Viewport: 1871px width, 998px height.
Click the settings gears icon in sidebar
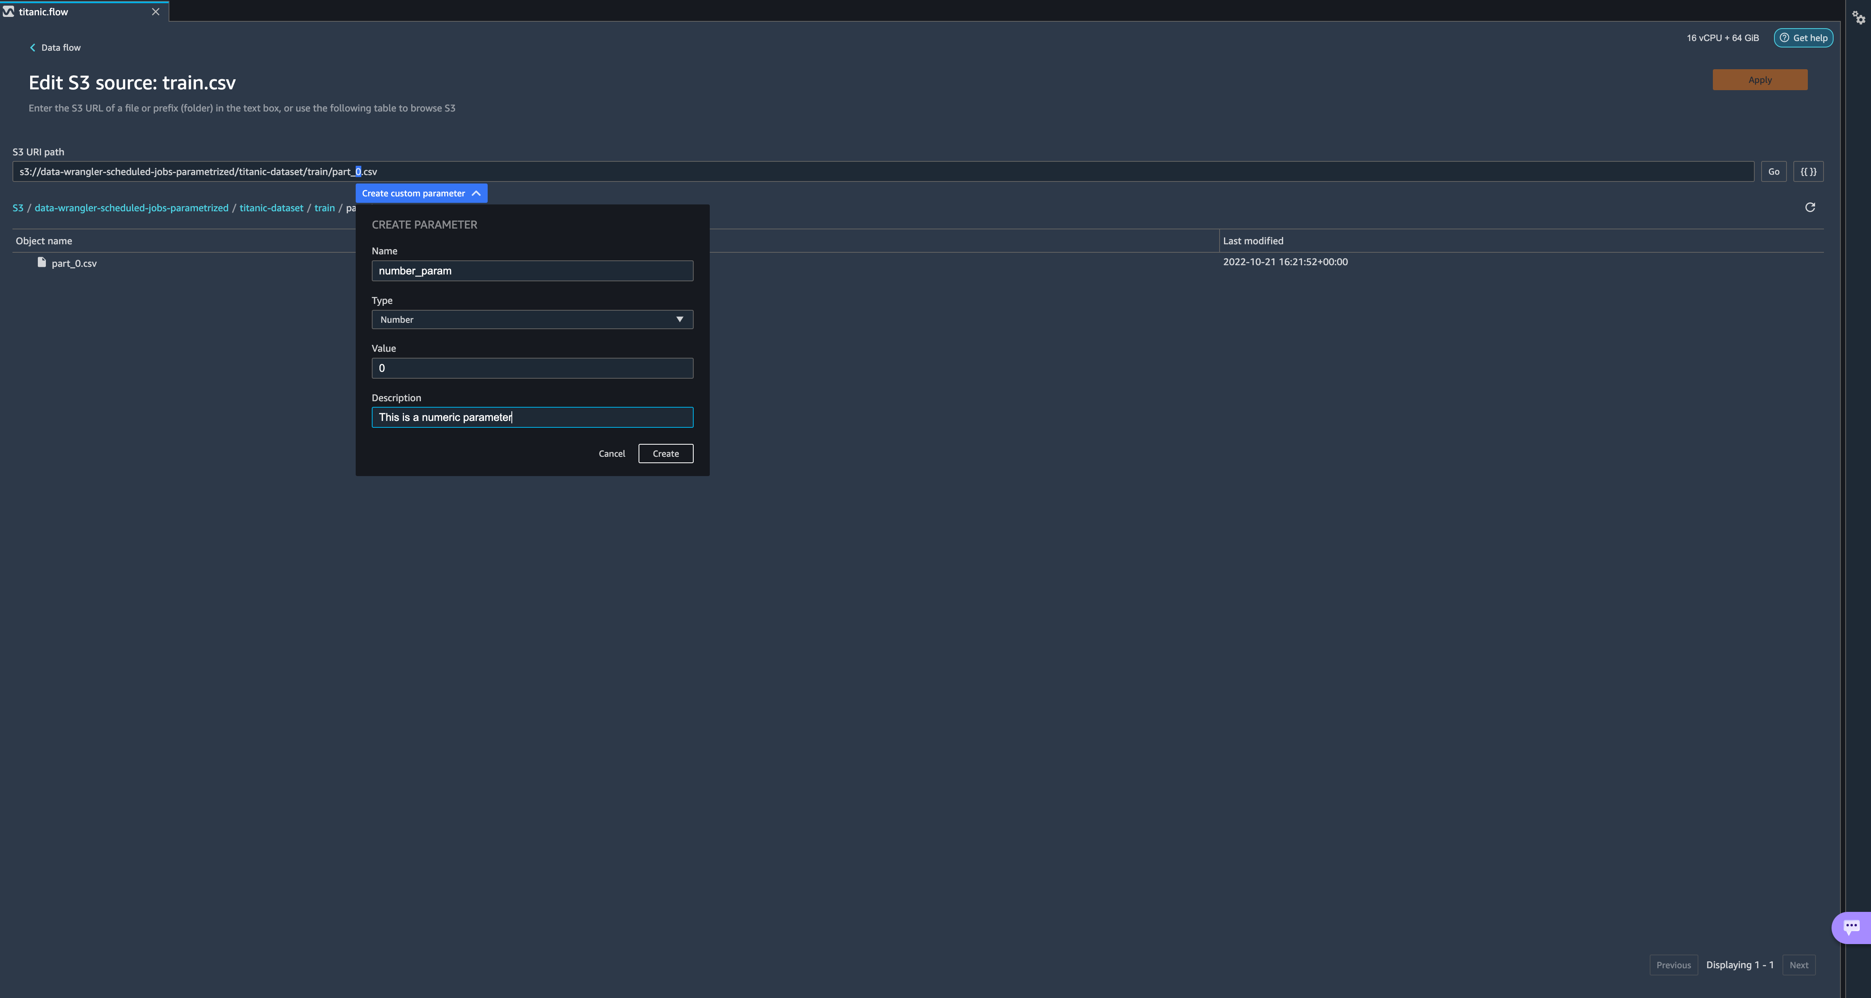1858,17
